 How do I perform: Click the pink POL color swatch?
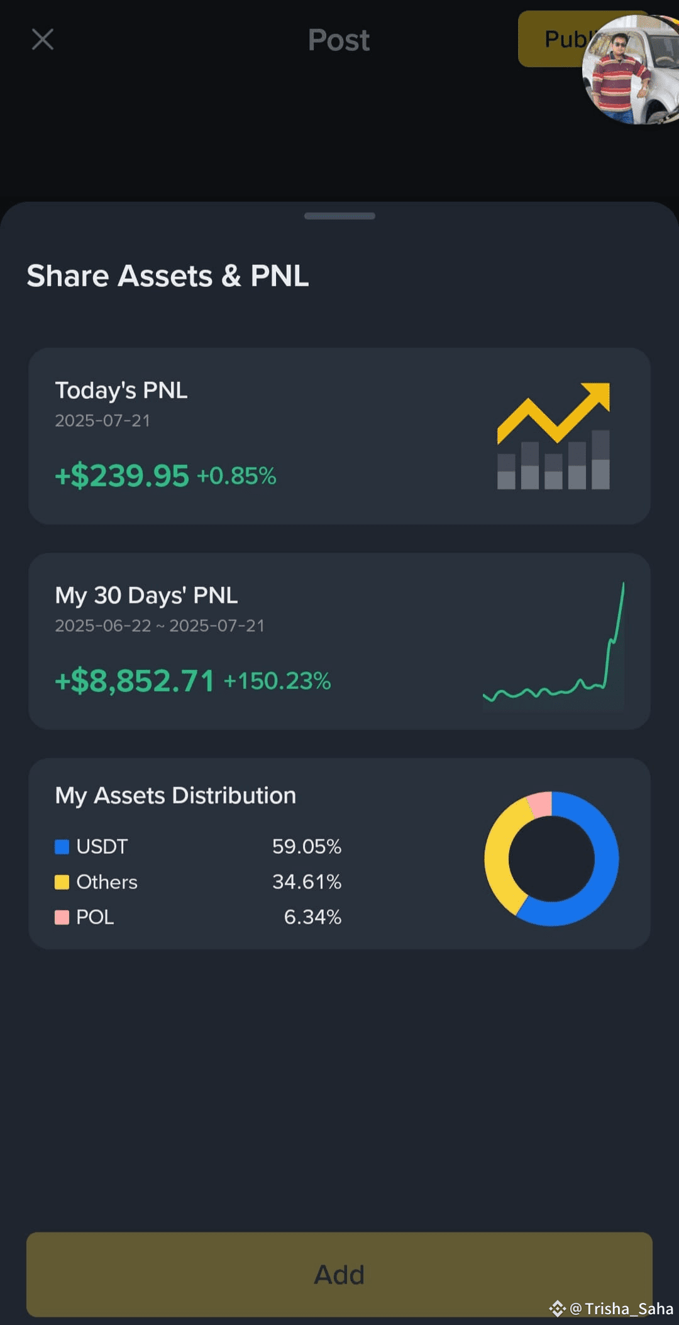click(x=62, y=917)
